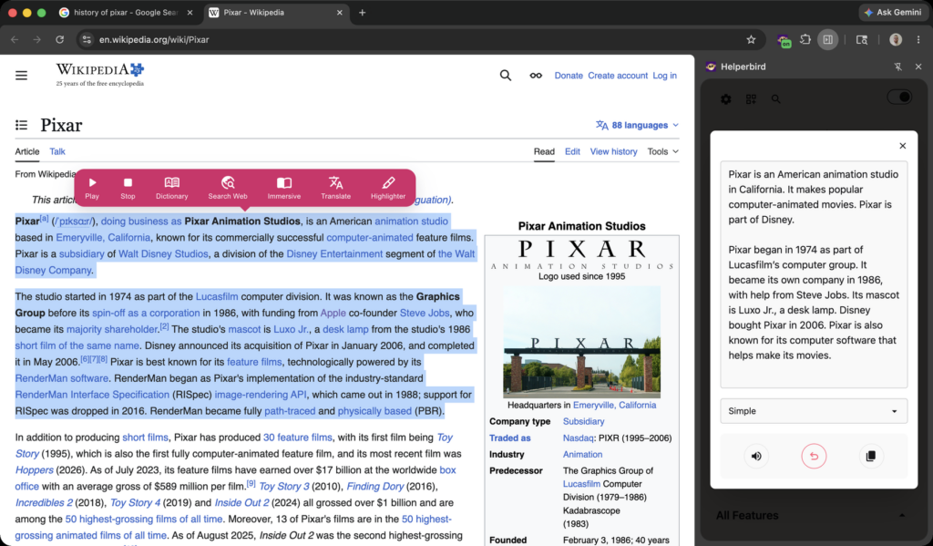Open the Chrome three-dot menu

tap(918, 40)
